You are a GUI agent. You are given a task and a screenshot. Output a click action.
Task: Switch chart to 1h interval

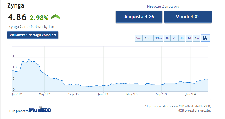pyautogui.click(x=167, y=38)
